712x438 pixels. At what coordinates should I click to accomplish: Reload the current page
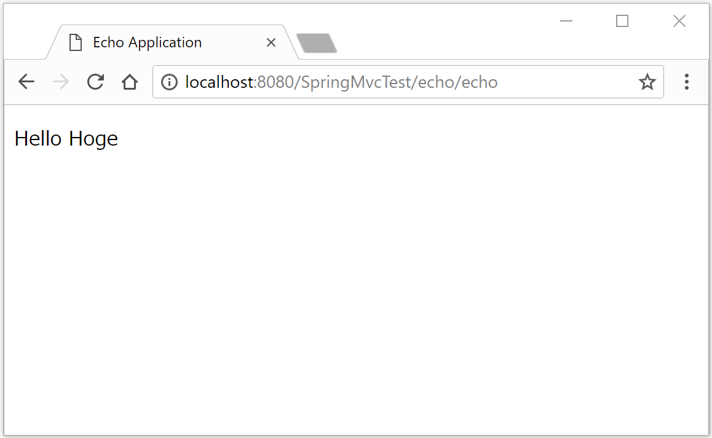[95, 81]
